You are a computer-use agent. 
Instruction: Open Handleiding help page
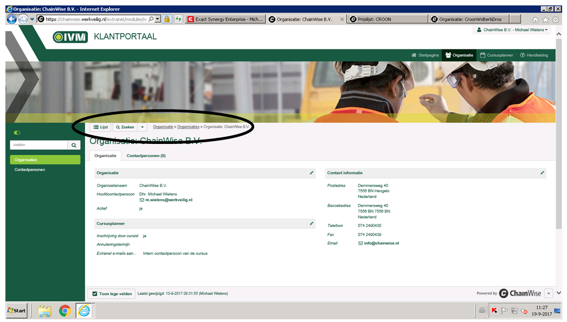pyautogui.click(x=534, y=55)
